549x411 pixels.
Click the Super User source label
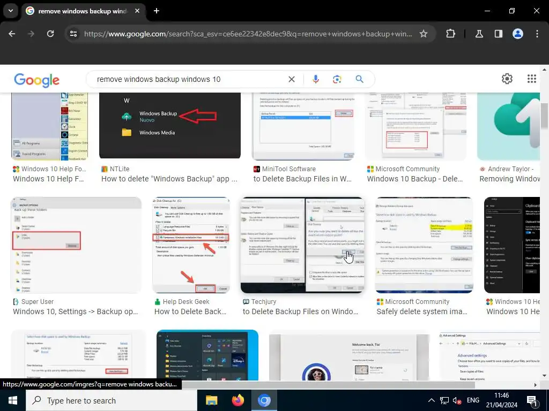38,302
